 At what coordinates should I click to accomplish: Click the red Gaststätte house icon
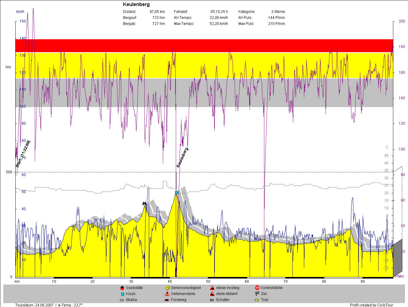click(x=122, y=288)
